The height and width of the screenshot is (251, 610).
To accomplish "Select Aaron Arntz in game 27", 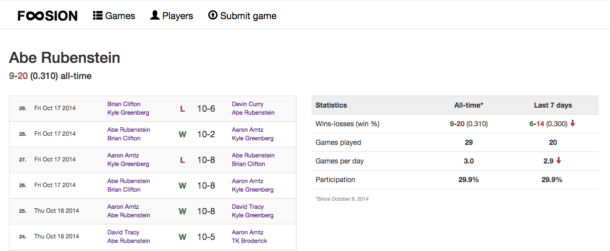I will [123, 155].
